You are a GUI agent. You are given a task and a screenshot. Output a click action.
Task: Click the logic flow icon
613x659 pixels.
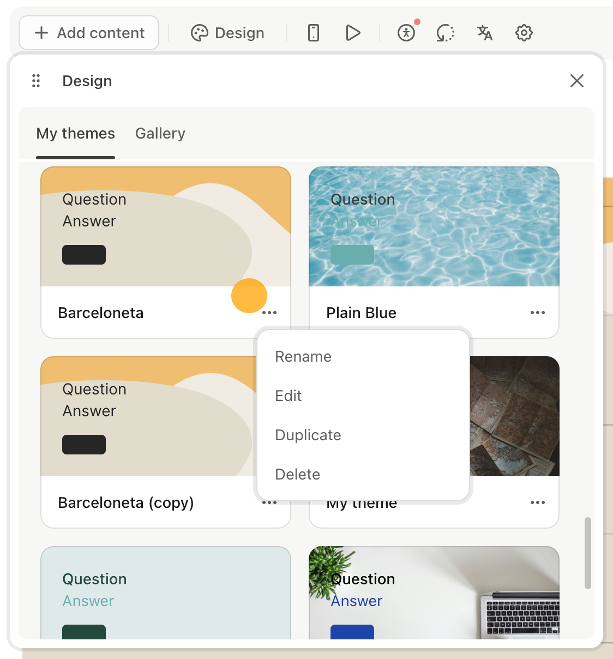click(x=446, y=33)
